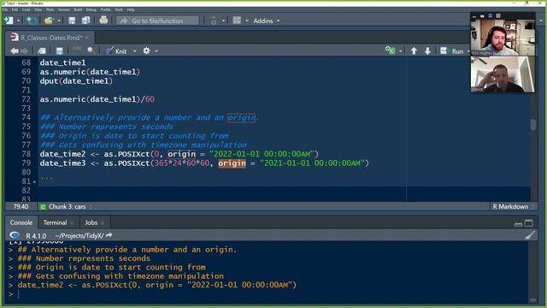The image size is (547, 308).
Task: Click the New File icon
Action: (9, 21)
